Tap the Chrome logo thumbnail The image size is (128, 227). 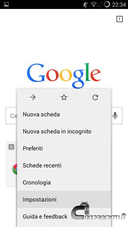15,169
